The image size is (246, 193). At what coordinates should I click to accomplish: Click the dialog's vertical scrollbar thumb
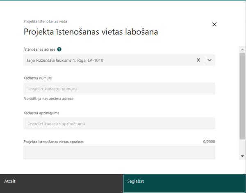[242, 96]
